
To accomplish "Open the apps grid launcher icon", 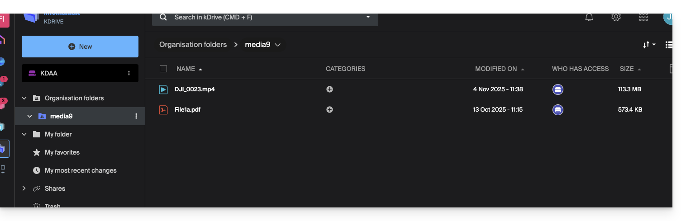I will point(643,17).
